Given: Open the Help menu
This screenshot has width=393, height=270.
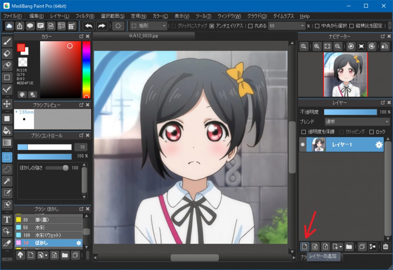Looking at the screenshot, I should pyautogui.click(x=305, y=16).
